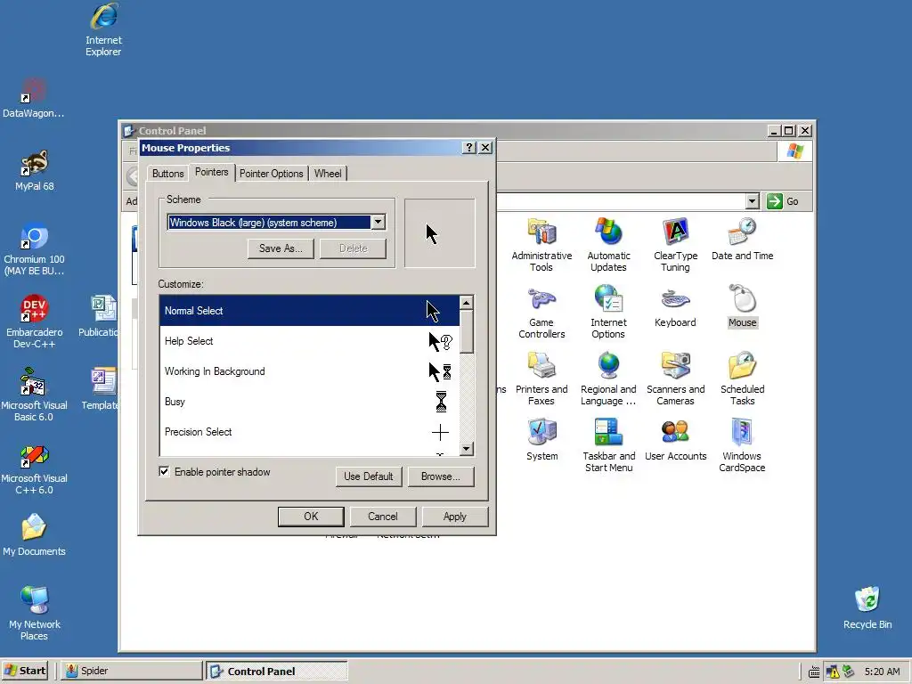Click the Customize list scroll-down arrow
The image size is (912, 684).
click(x=467, y=449)
